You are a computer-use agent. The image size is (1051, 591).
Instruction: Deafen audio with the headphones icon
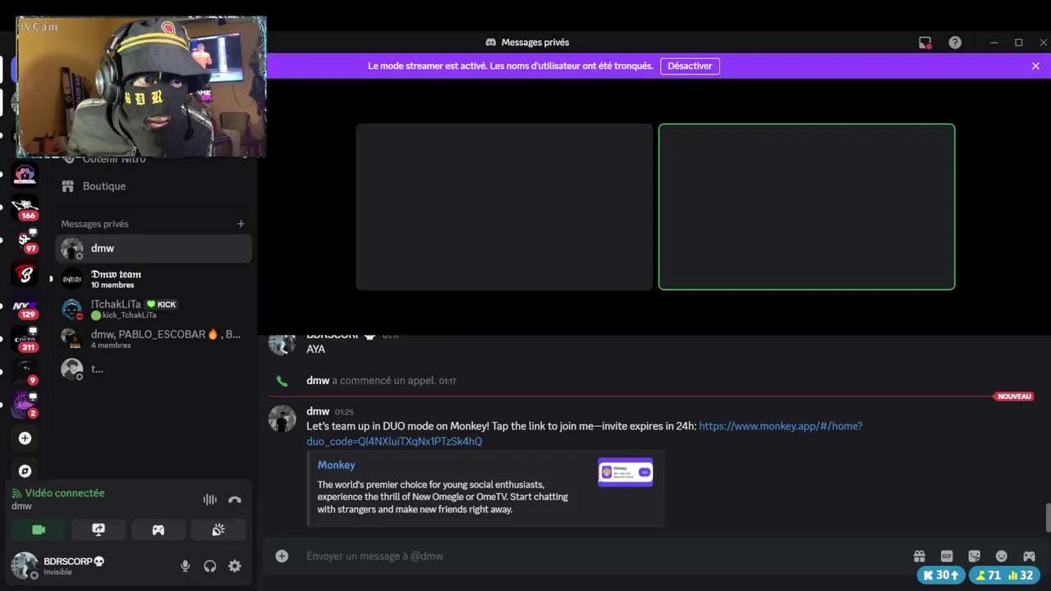(210, 566)
